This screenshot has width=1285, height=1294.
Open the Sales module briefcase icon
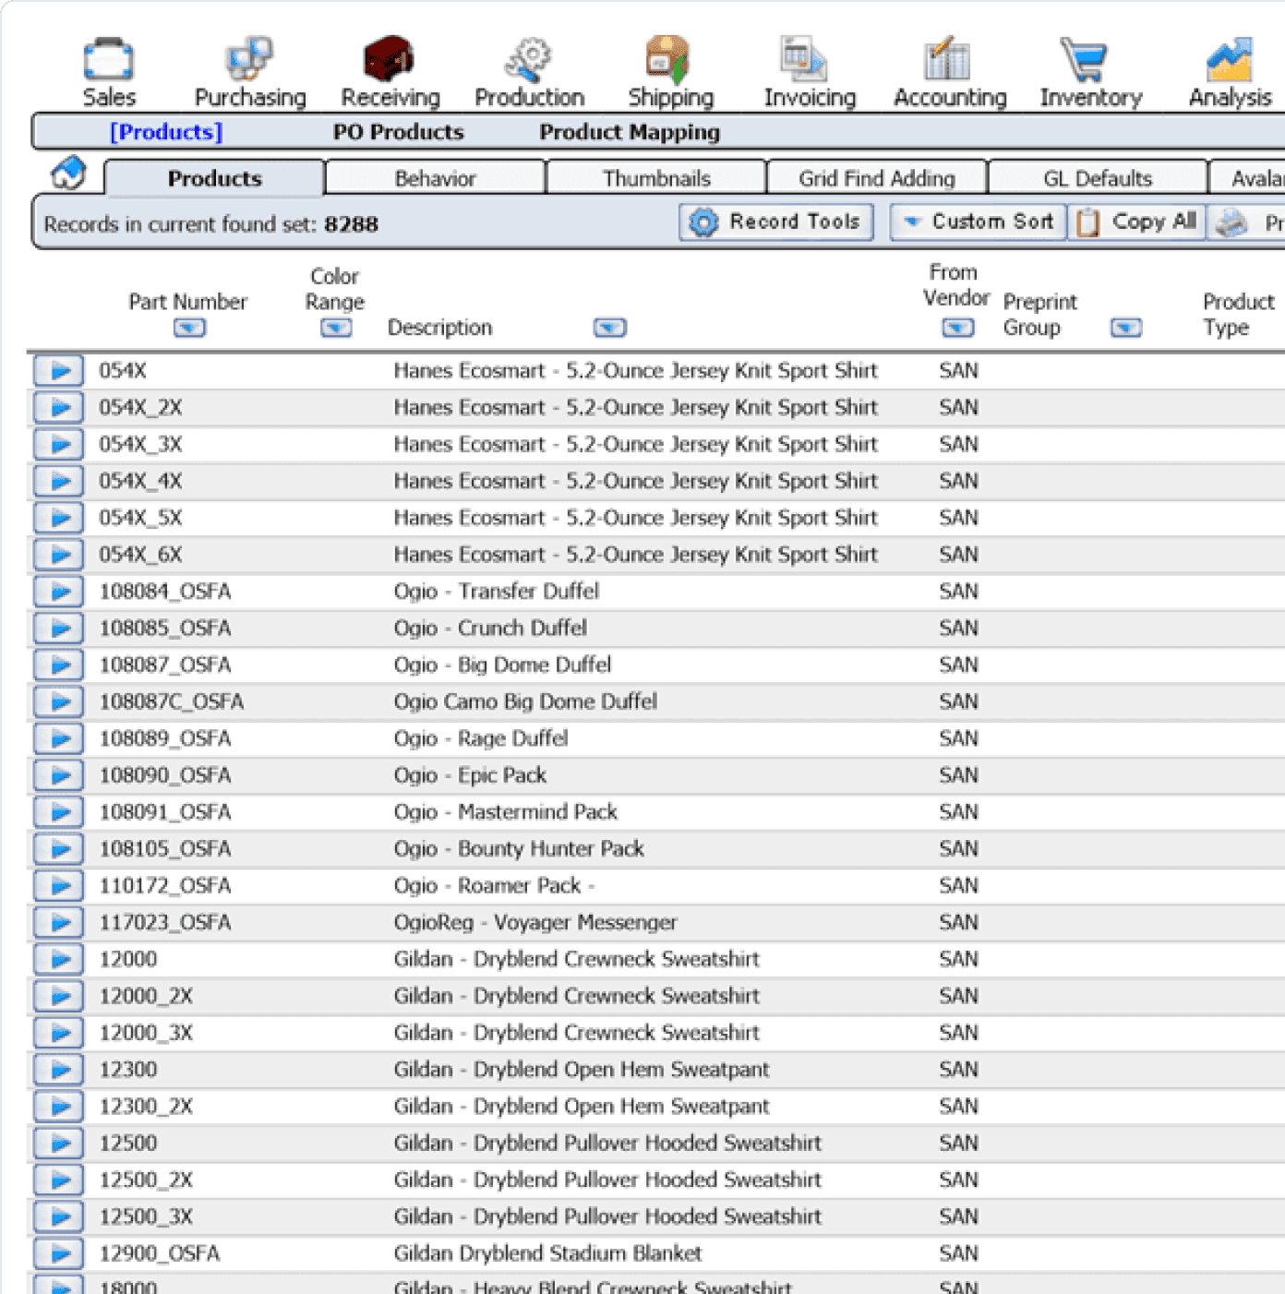pos(108,61)
